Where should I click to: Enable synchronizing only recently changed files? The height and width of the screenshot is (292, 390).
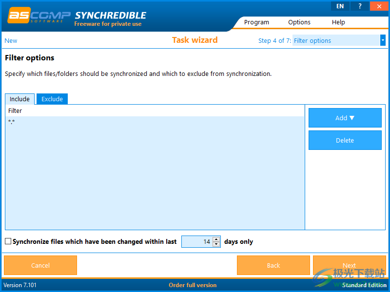pos(8,241)
